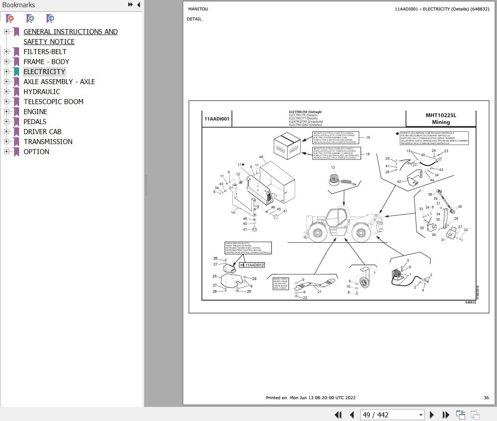Click the bookmark icon beside ENGINE
The height and width of the screenshot is (421, 497).
(x=16, y=111)
